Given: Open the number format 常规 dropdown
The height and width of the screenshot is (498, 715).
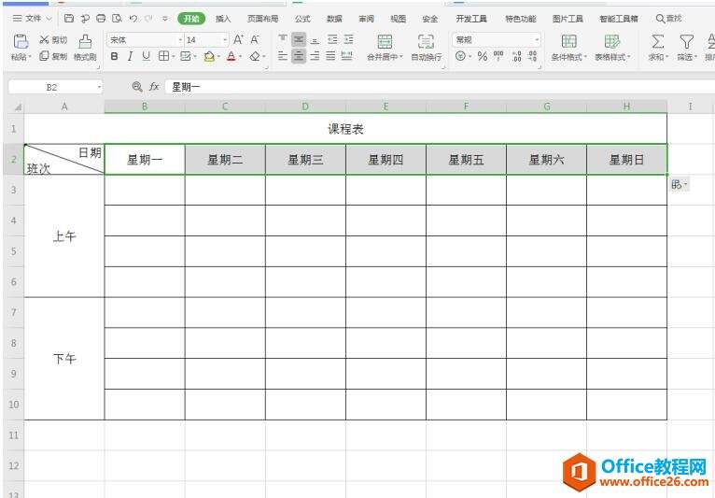Looking at the screenshot, I should (x=537, y=40).
